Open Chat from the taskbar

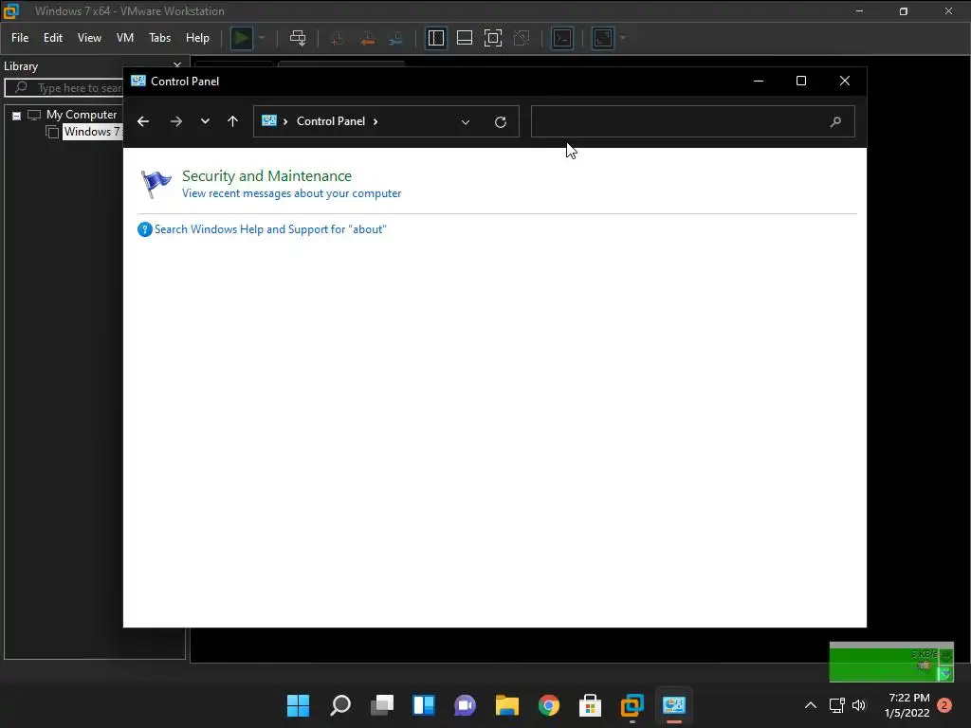pyautogui.click(x=465, y=705)
